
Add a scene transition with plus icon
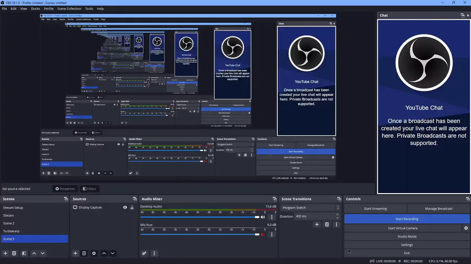(x=317, y=224)
